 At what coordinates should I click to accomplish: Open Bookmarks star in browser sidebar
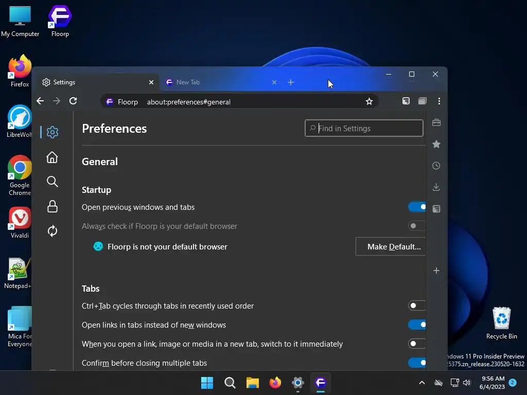436,144
